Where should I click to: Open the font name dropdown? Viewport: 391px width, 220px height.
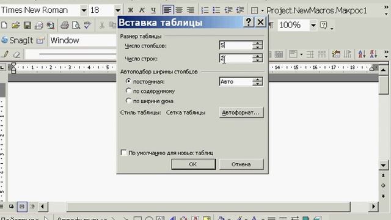pyautogui.click(x=84, y=10)
